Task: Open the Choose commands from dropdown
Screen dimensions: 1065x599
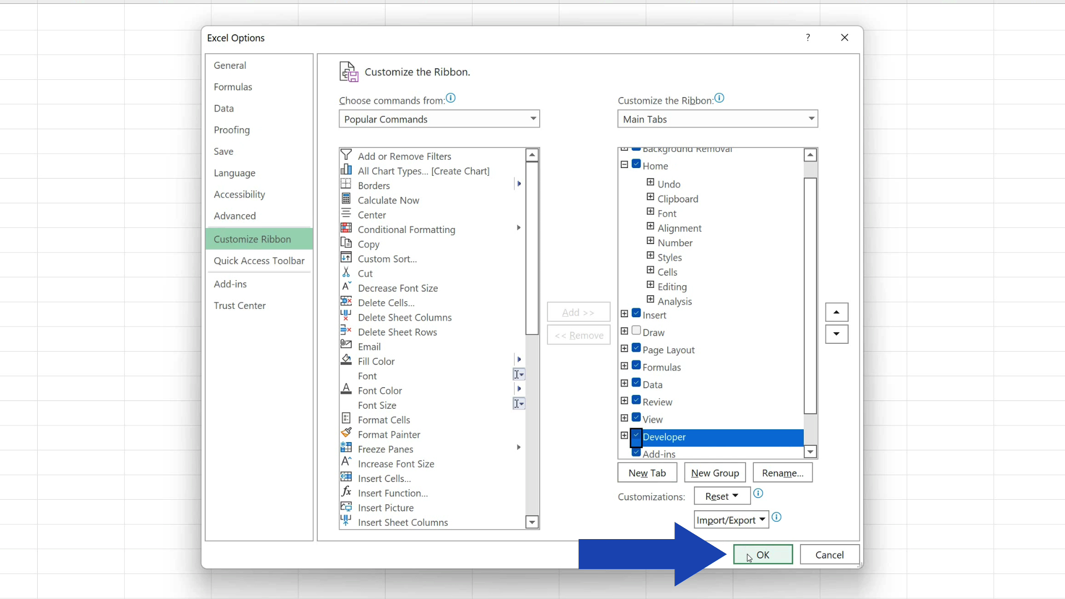Action: (x=439, y=119)
